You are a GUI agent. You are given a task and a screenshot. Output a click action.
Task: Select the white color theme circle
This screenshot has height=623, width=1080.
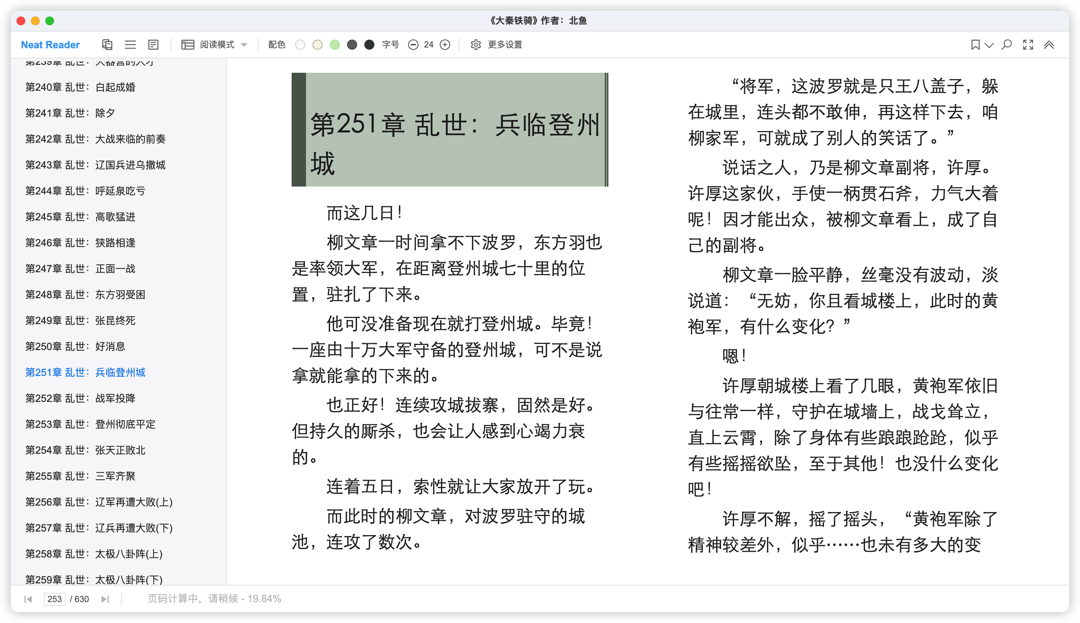(x=300, y=45)
